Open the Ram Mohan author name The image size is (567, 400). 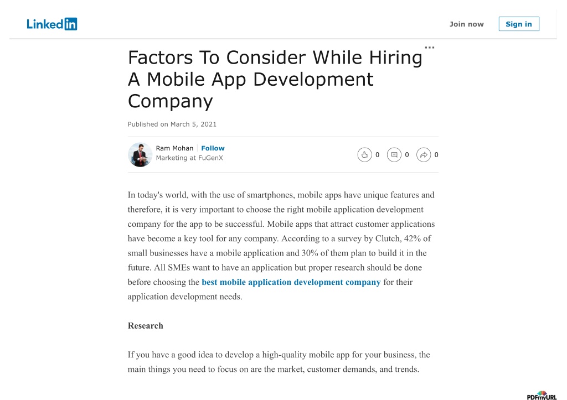tap(174, 148)
